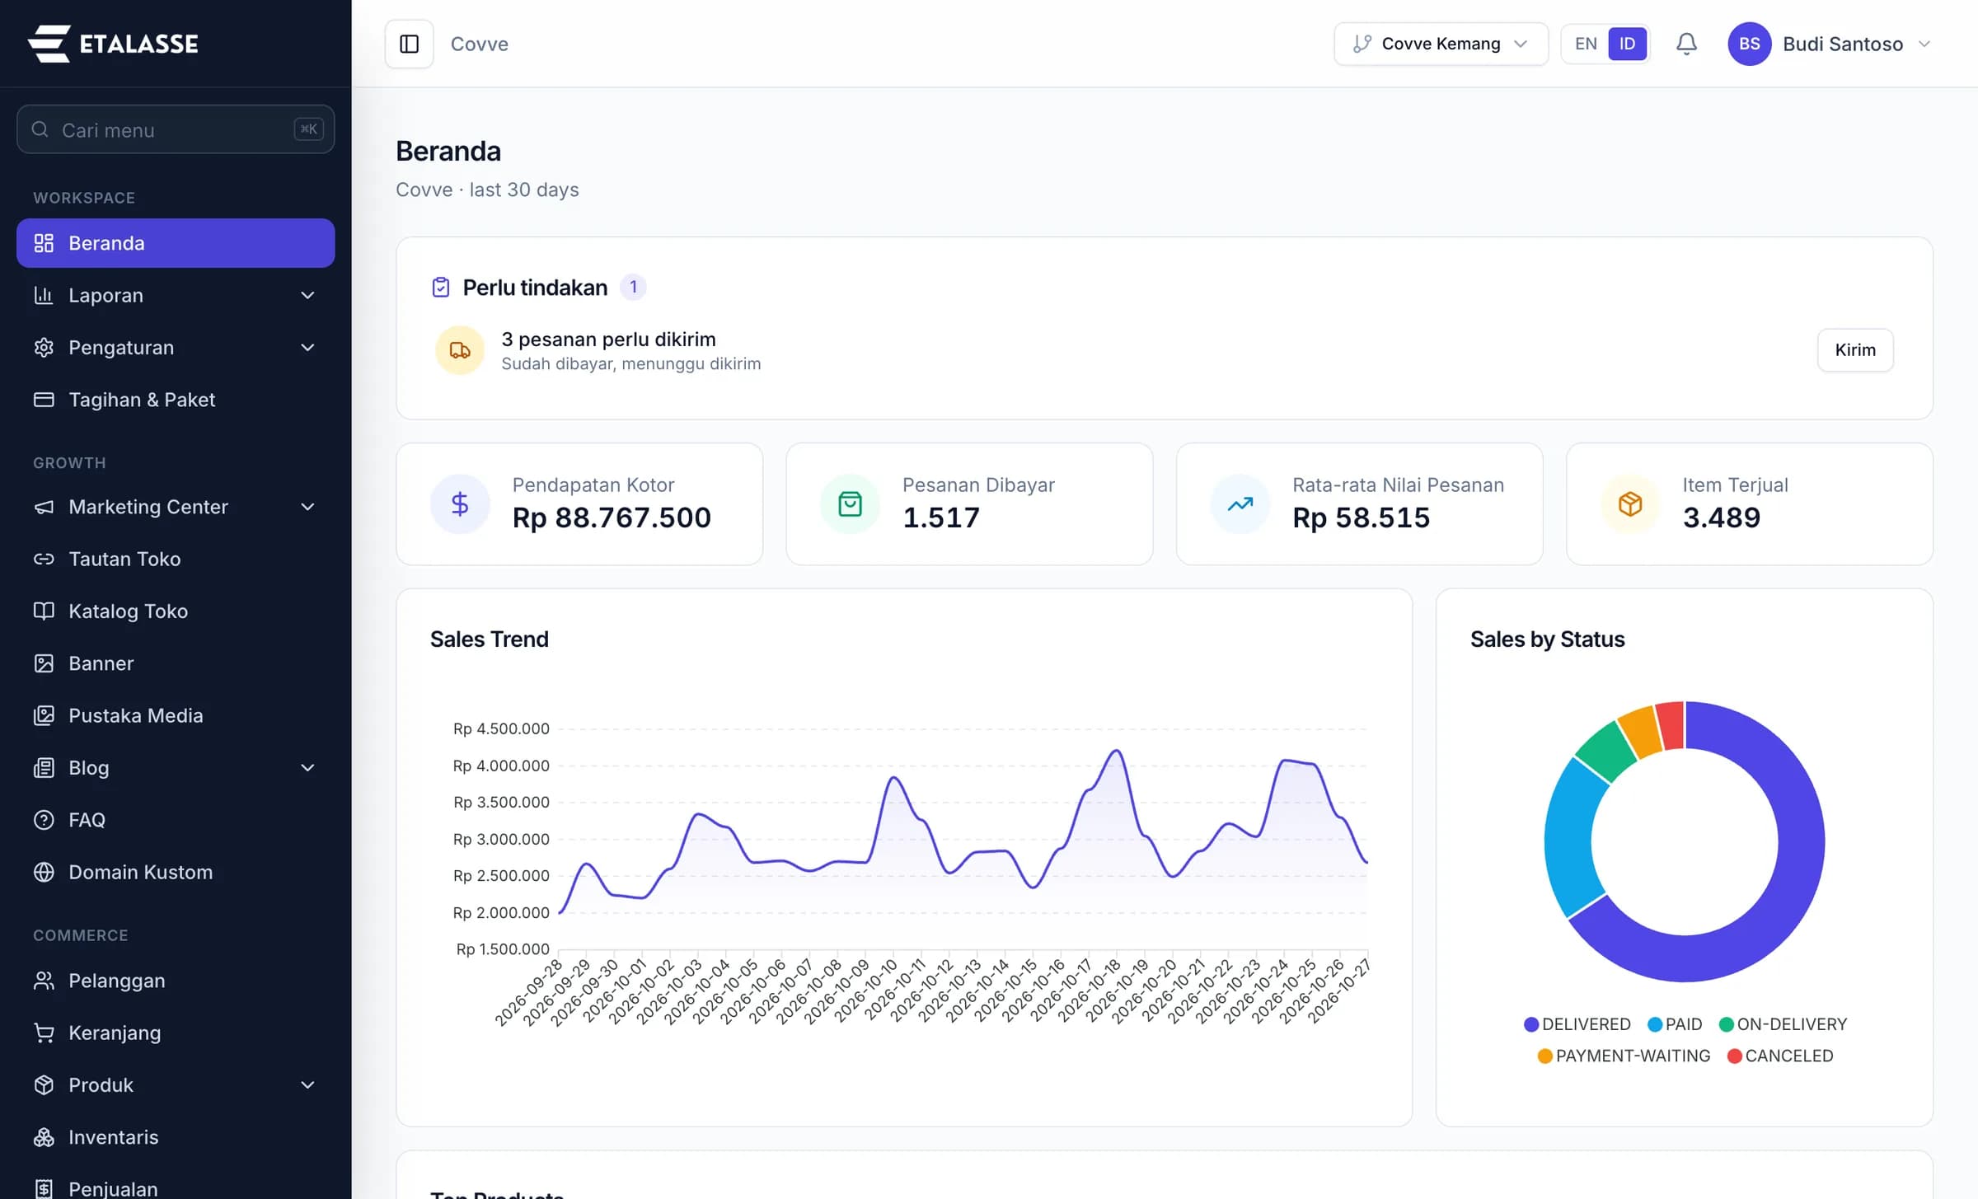
Task: Toggle the sidebar panel icon
Action: click(x=409, y=44)
